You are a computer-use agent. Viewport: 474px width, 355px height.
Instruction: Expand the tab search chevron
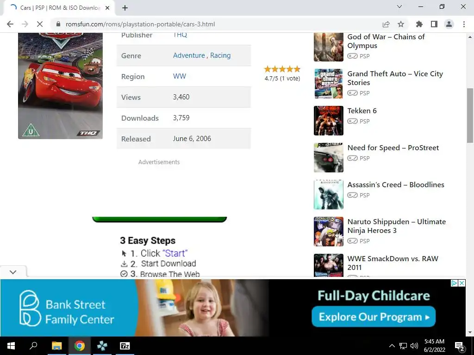[x=399, y=6]
